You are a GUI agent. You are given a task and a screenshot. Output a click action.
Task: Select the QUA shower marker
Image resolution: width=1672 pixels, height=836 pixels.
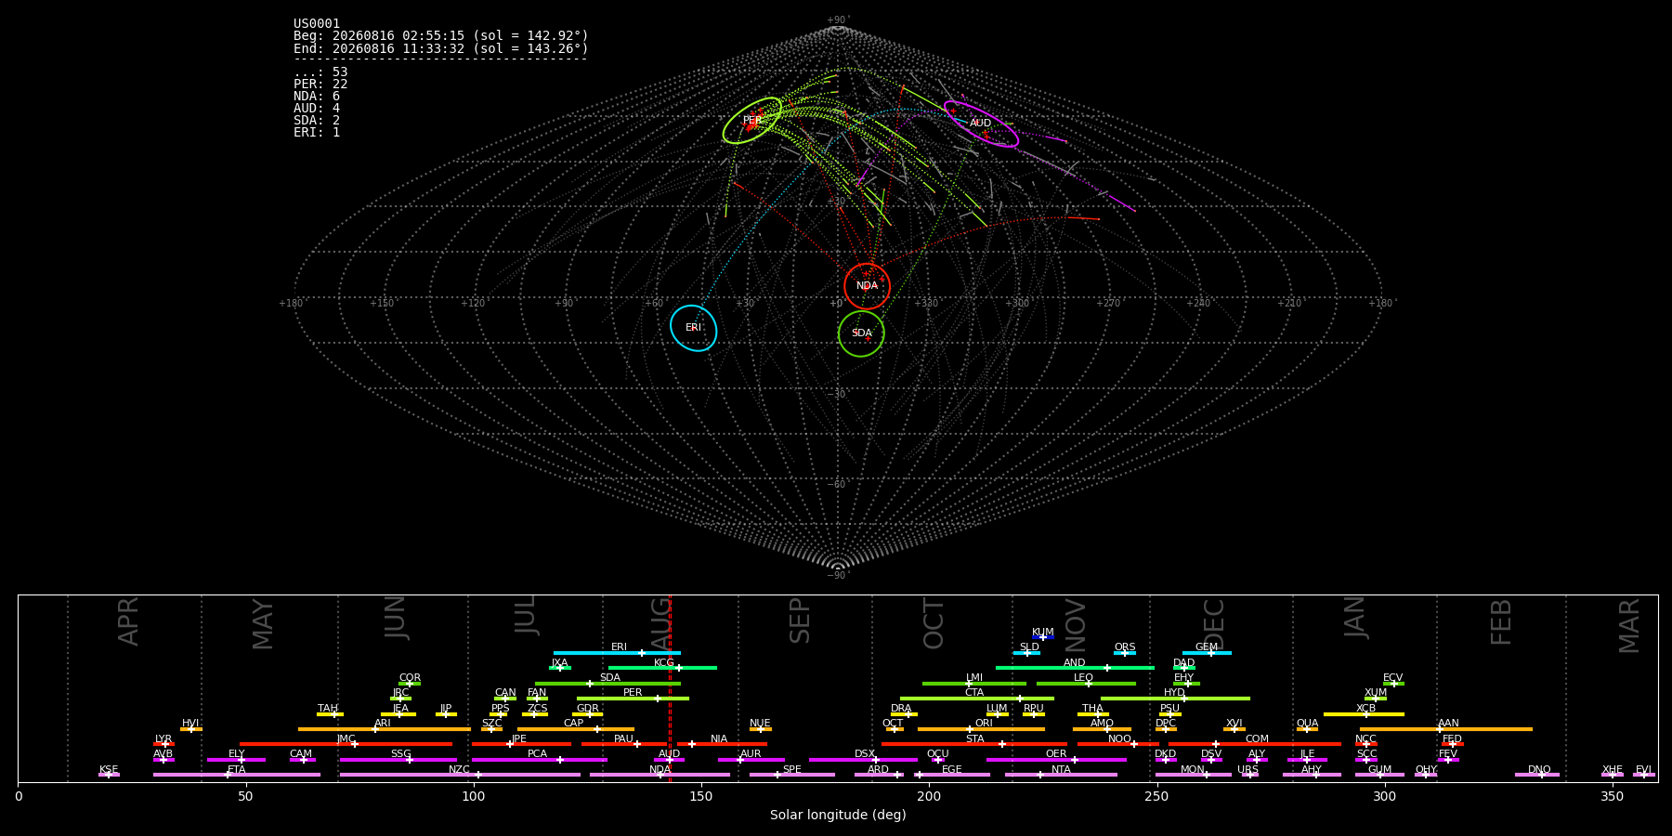pyautogui.click(x=1307, y=729)
